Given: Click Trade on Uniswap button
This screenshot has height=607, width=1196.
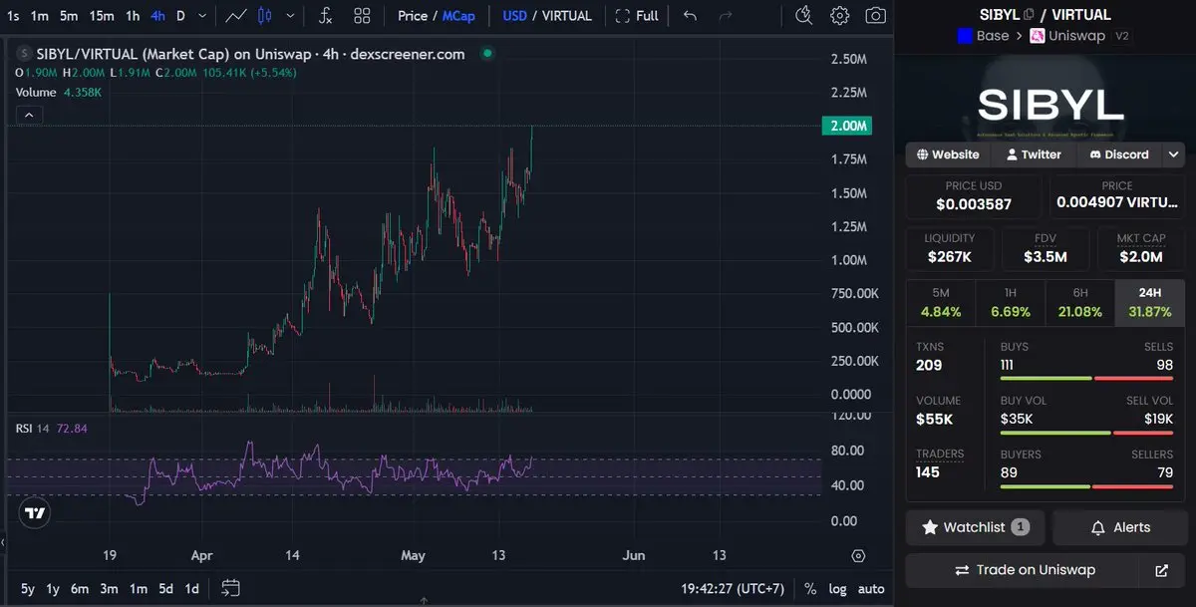Looking at the screenshot, I should pyautogui.click(x=1025, y=570).
